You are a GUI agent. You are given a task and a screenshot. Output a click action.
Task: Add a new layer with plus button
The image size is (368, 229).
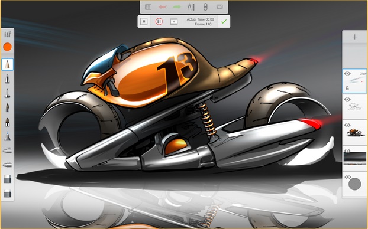pyautogui.click(x=354, y=37)
